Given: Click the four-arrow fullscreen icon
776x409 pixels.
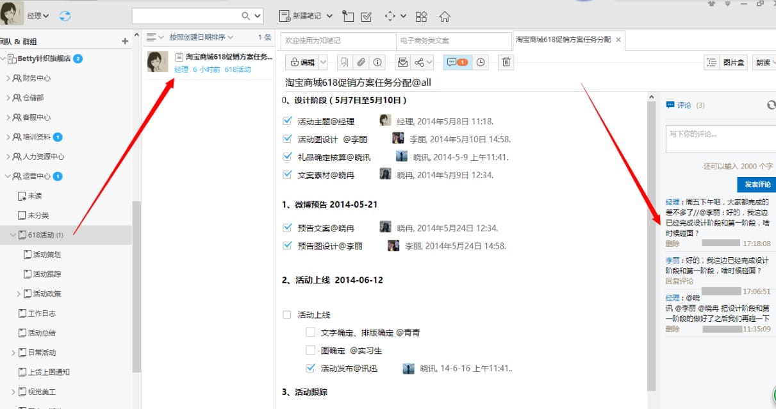Looking at the screenshot, I should pos(390,16).
